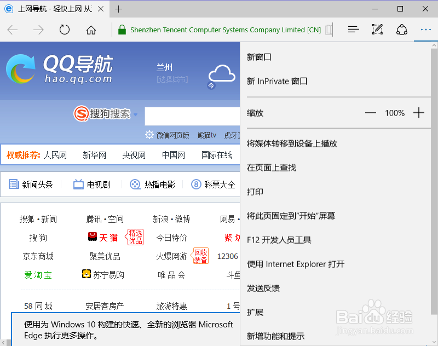Open the 58同城 link
The height and width of the screenshot is (346, 438).
38,306
